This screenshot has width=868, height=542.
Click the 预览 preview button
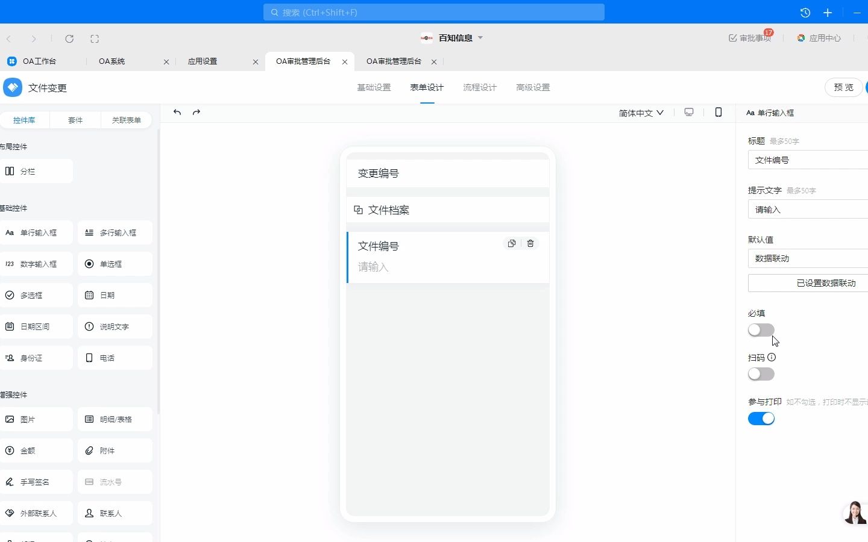pos(843,87)
